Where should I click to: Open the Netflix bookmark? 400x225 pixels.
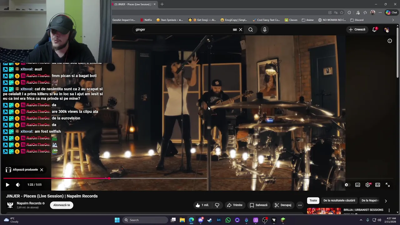[x=146, y=20]
